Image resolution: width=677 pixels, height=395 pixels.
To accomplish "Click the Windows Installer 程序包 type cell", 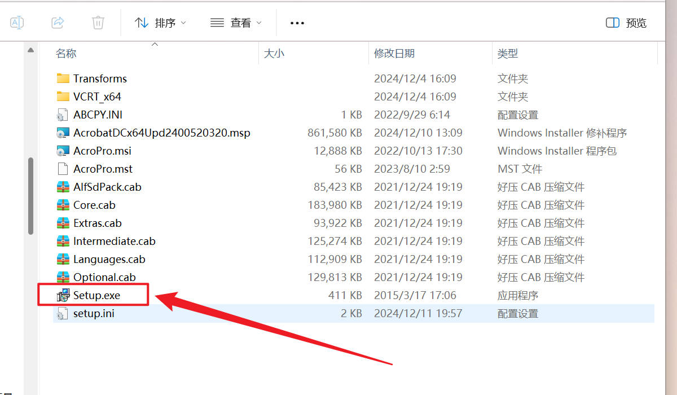I will pyautogui.click(x=557, y=151).
